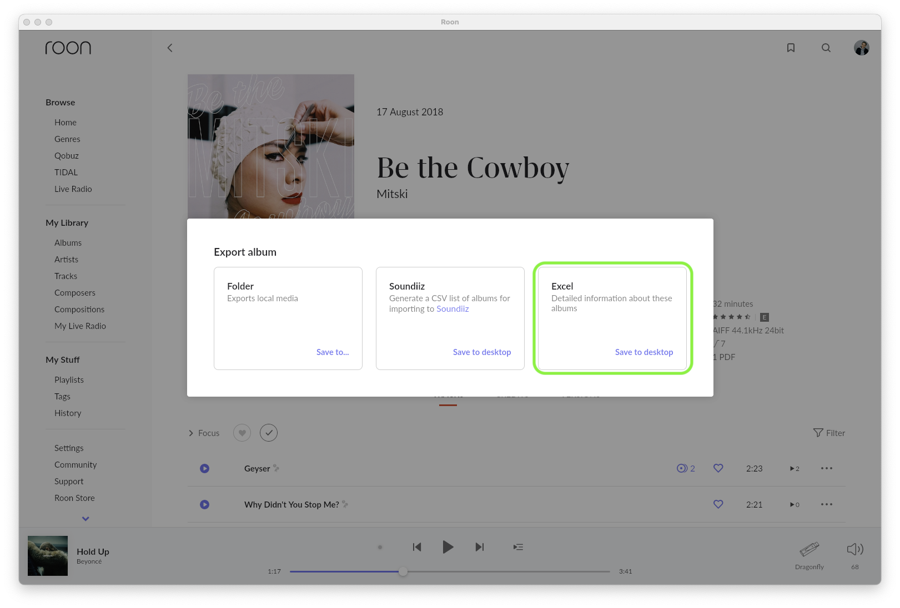Open Settings in sidebar

pos(69,448)
